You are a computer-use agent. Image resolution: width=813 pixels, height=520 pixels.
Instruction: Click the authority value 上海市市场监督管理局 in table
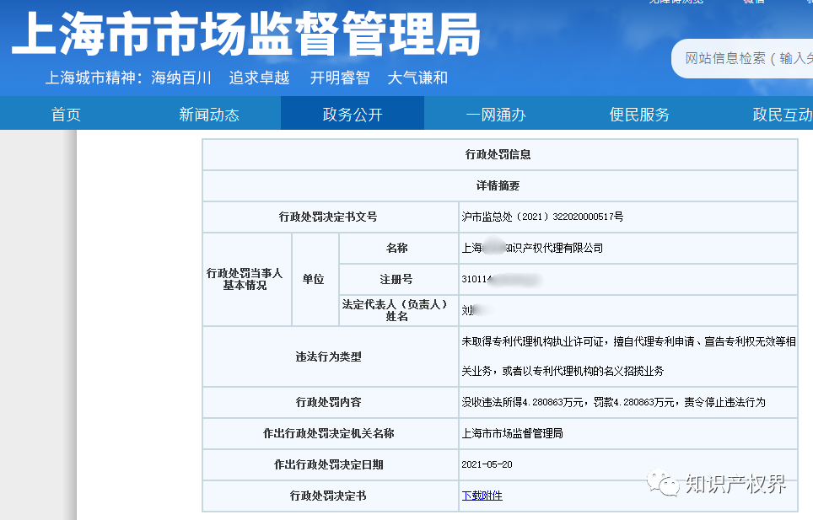click(x=512, y=433)
